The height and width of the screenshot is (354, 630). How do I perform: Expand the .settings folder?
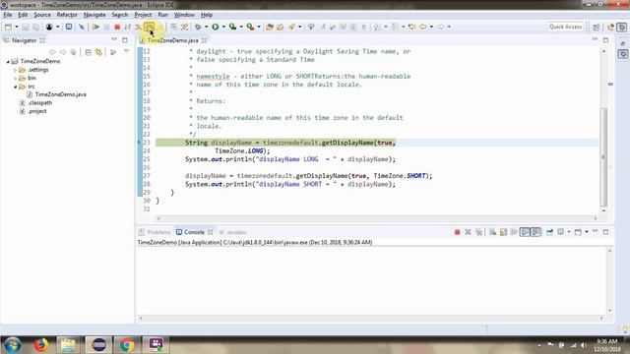[x=16, y=70]
